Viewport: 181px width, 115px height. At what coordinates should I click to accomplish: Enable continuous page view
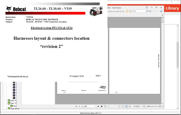[122, 107]
